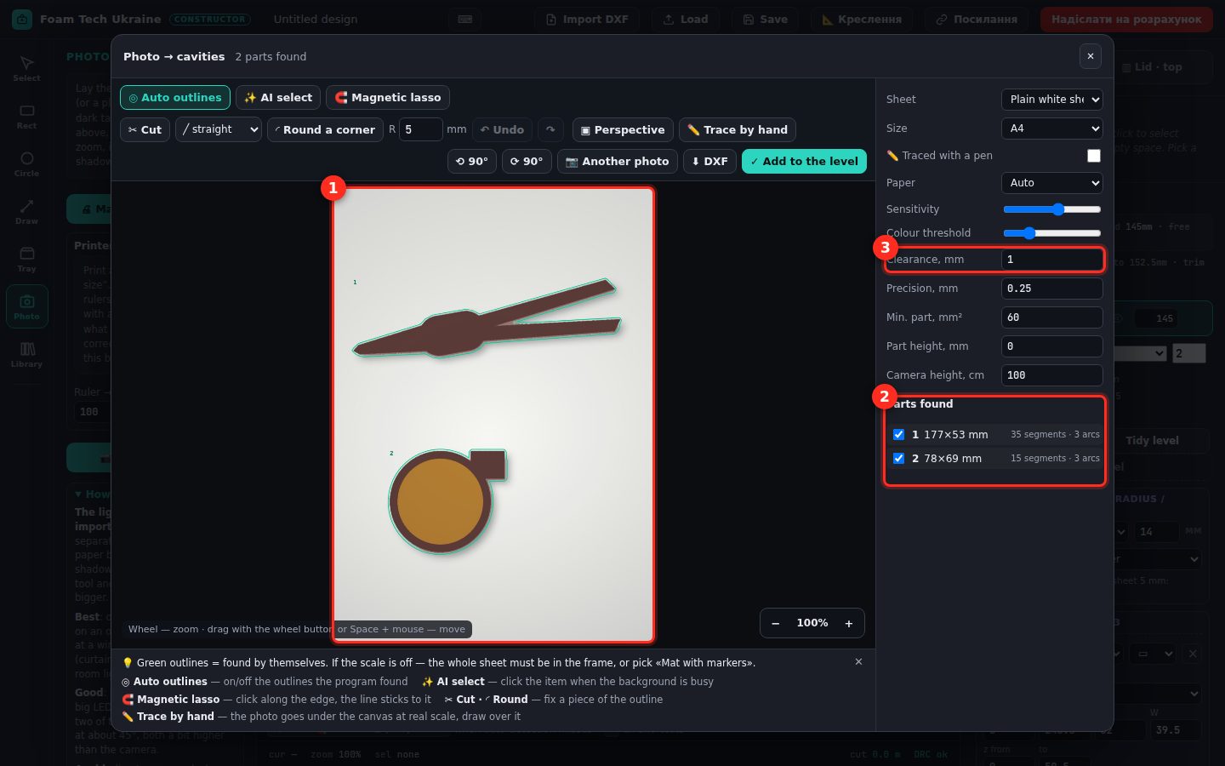This screenshot has width=1225, height=766.
Task: Choose the Rect tool in sidebar
Action: pos(26,116)
